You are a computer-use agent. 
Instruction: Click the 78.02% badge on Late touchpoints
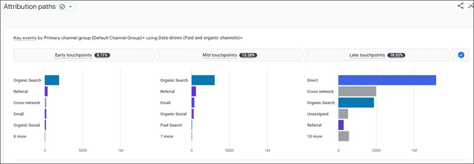(x=396, y=55)
